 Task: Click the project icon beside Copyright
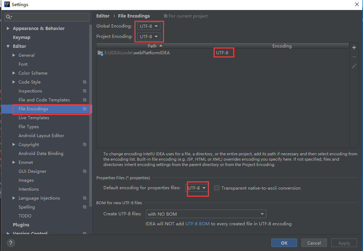[x=85, y=144]
